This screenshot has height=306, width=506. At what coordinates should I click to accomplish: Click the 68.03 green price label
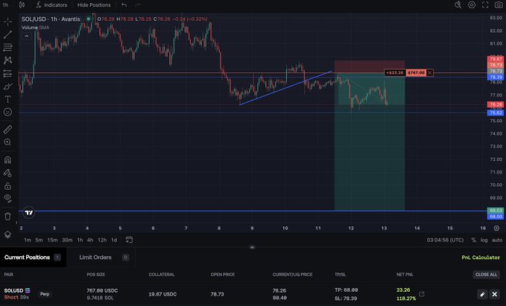[x=496, y=210]
